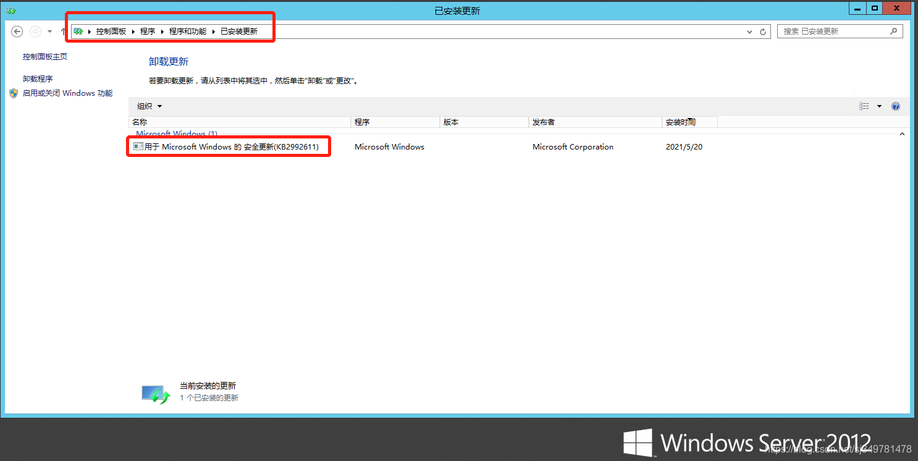Click the address bar location icon
Viewport: 918px width, 461px height.
78,32
